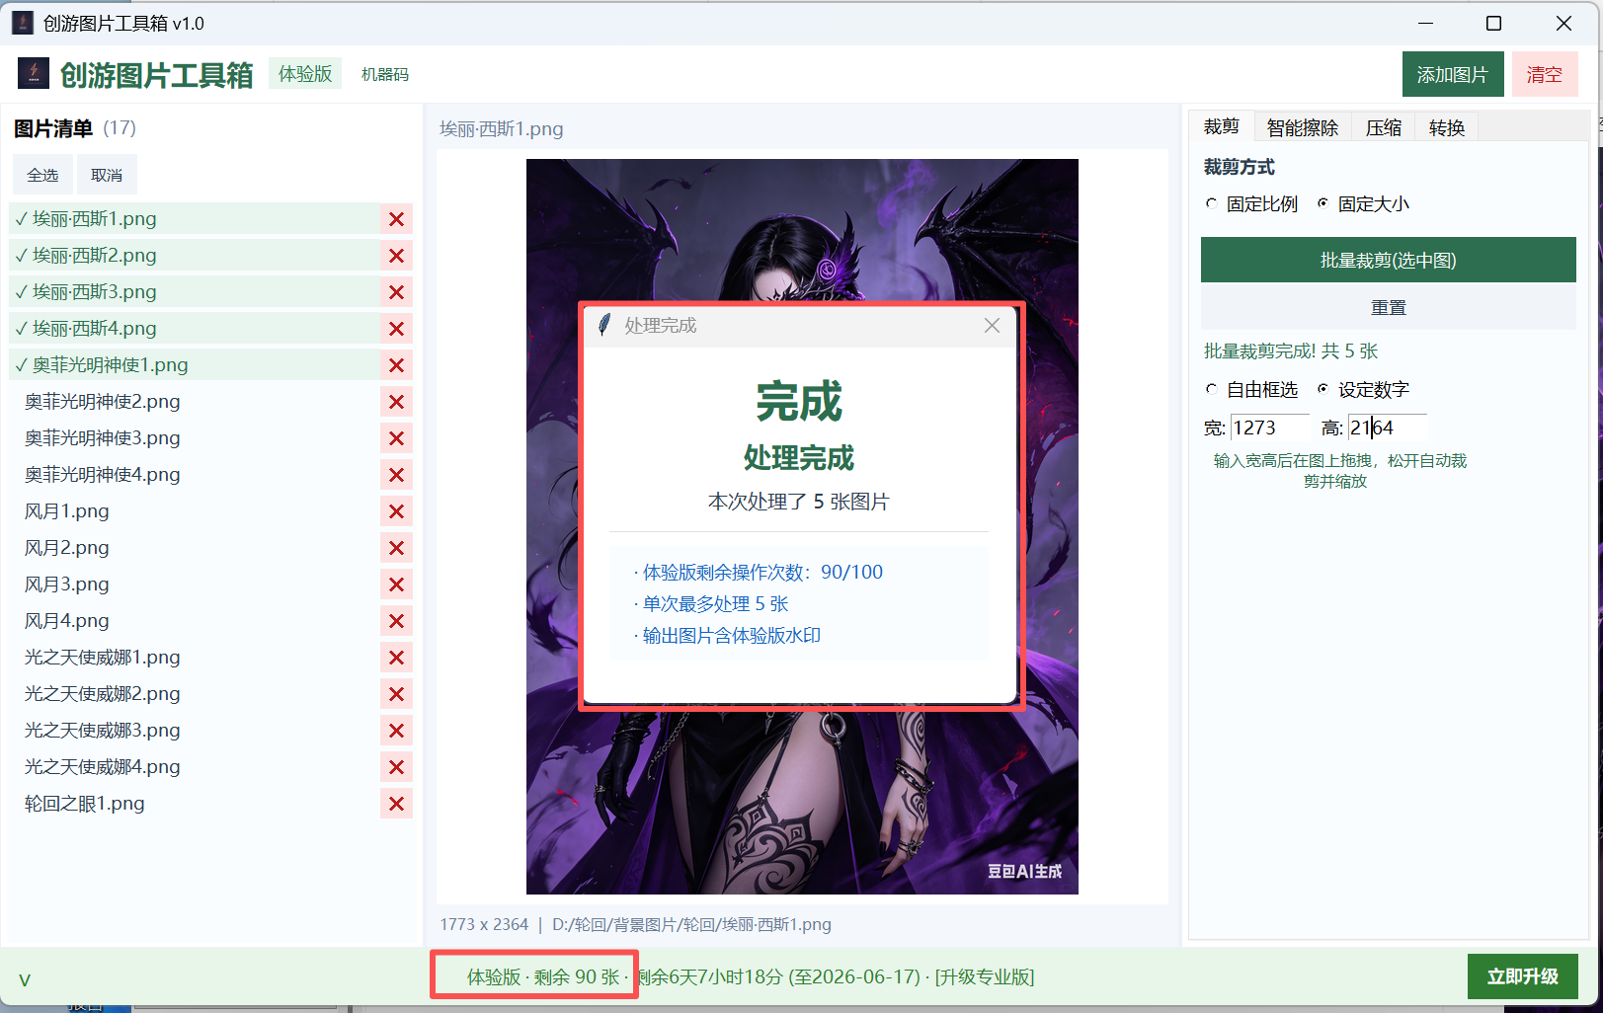This screenshot has width=1603, height=1013.
Task: Select 风月2.png in the list
Action: [195, 548]
